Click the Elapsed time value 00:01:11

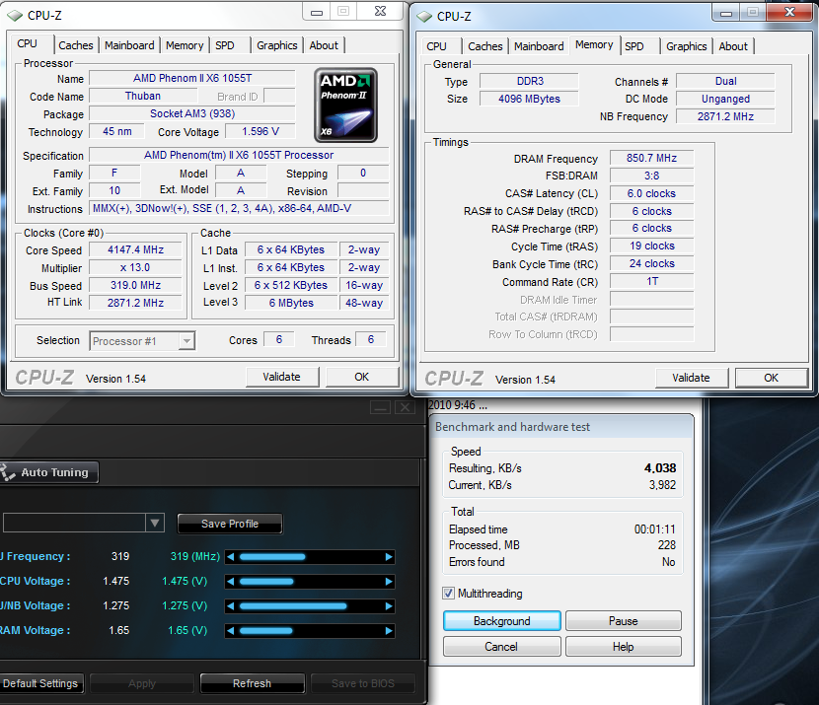655,529
